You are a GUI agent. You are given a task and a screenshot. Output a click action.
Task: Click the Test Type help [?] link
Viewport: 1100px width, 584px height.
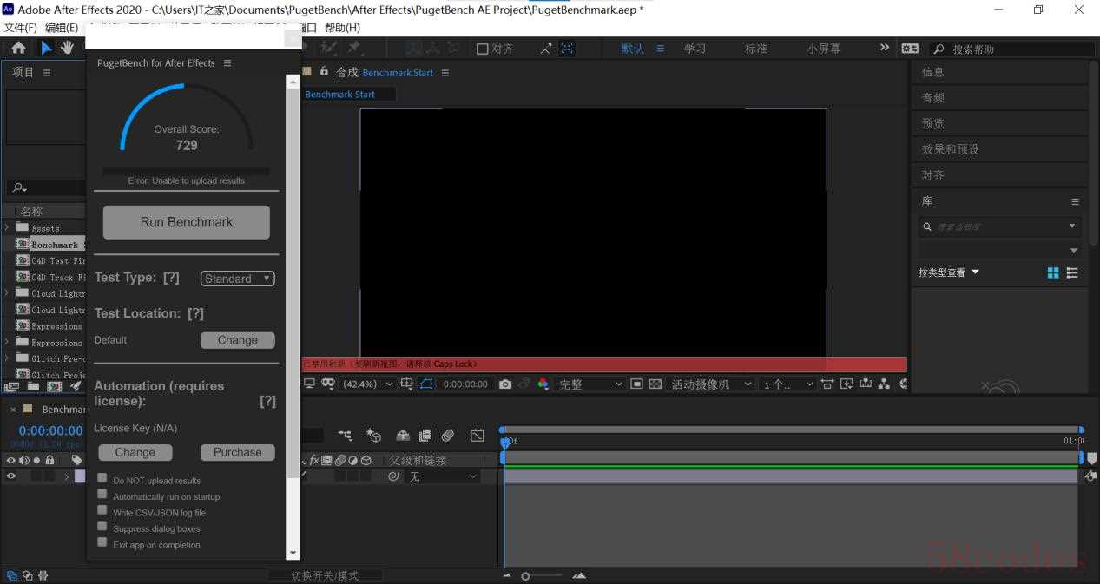point(171,278)
